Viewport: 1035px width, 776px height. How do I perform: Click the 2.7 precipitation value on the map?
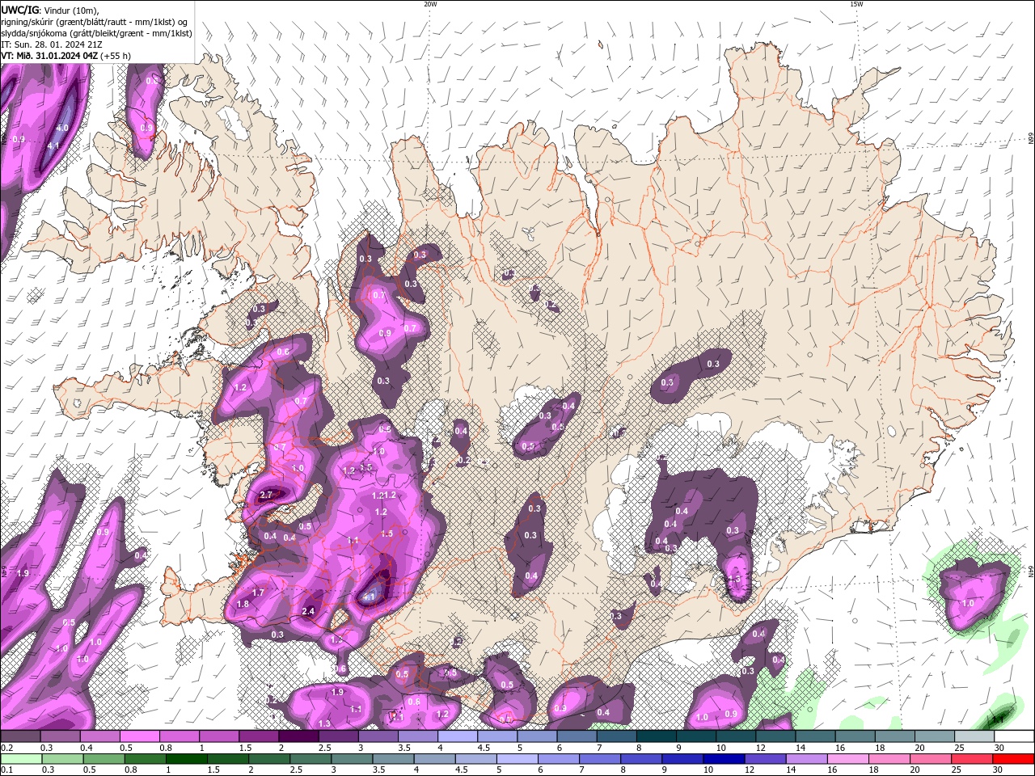tap(266, 494)
